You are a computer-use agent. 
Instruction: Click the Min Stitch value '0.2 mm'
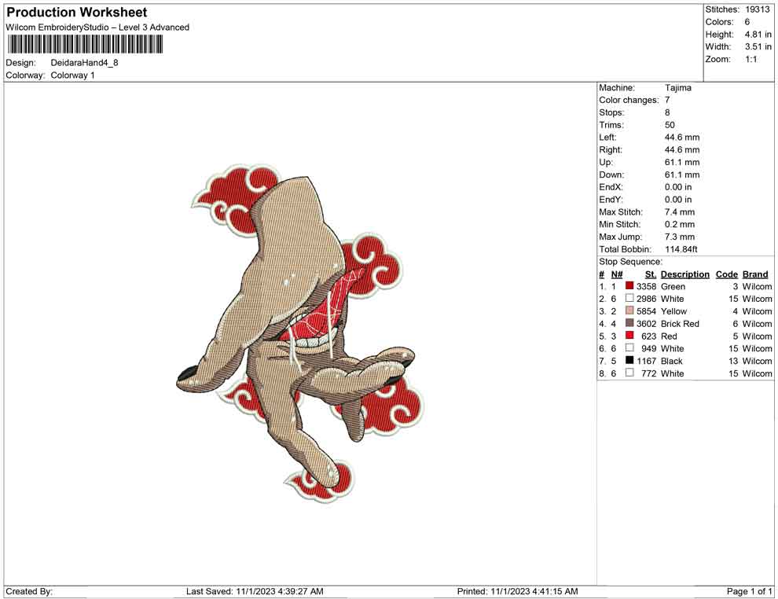(680, 224)
